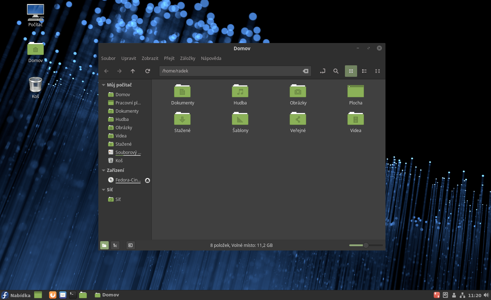The image size is (491, 300).
Task: Clear the path field text
Action: [305, 71]
